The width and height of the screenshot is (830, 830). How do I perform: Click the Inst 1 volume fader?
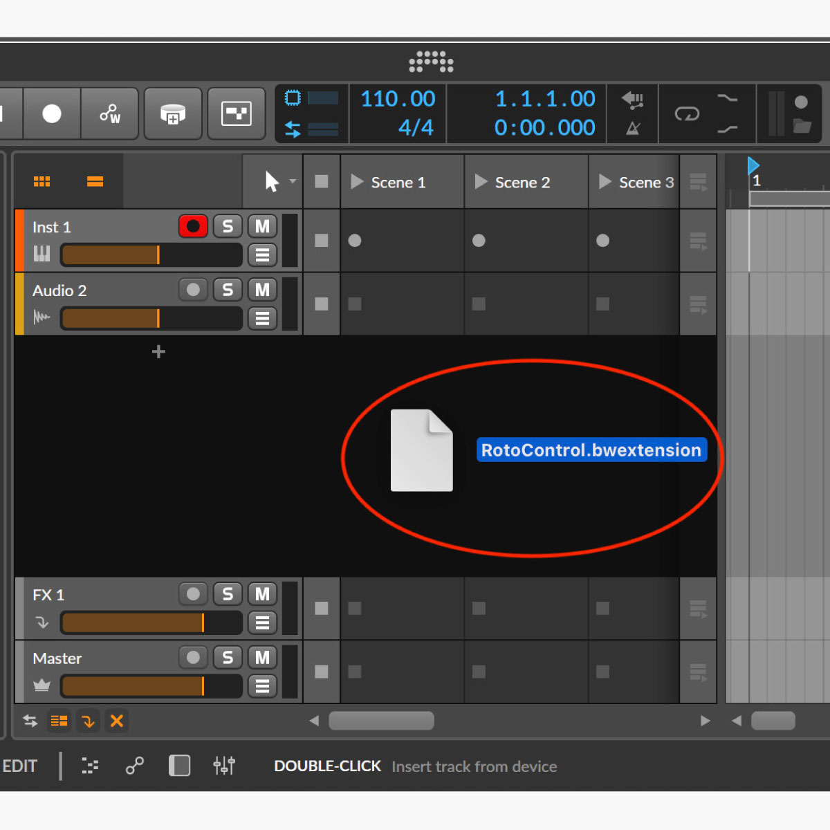pyautogui.click(x=151, y=255)
